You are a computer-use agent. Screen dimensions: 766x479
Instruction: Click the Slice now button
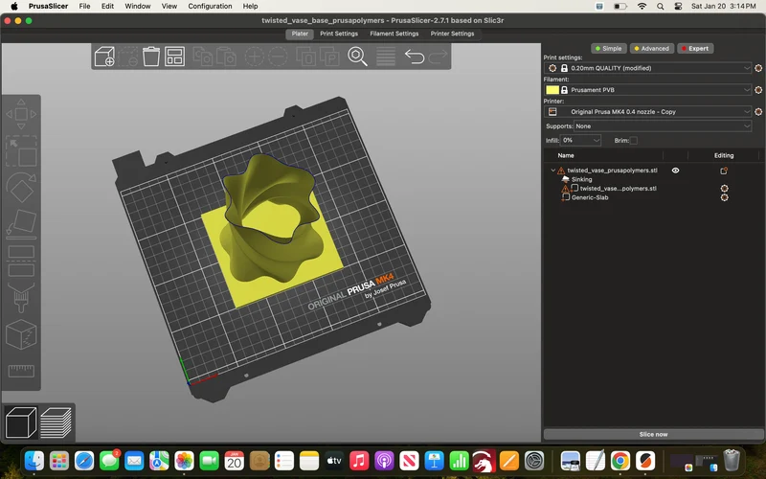653,434
